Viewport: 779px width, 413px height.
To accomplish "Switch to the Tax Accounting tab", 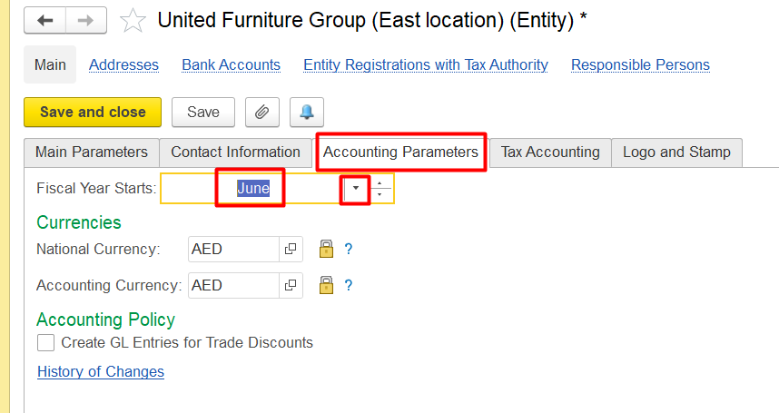I will (550, 152).
